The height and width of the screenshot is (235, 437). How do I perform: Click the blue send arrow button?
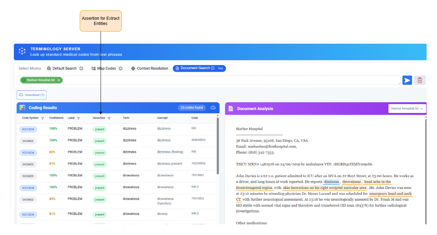click(407, 80)
